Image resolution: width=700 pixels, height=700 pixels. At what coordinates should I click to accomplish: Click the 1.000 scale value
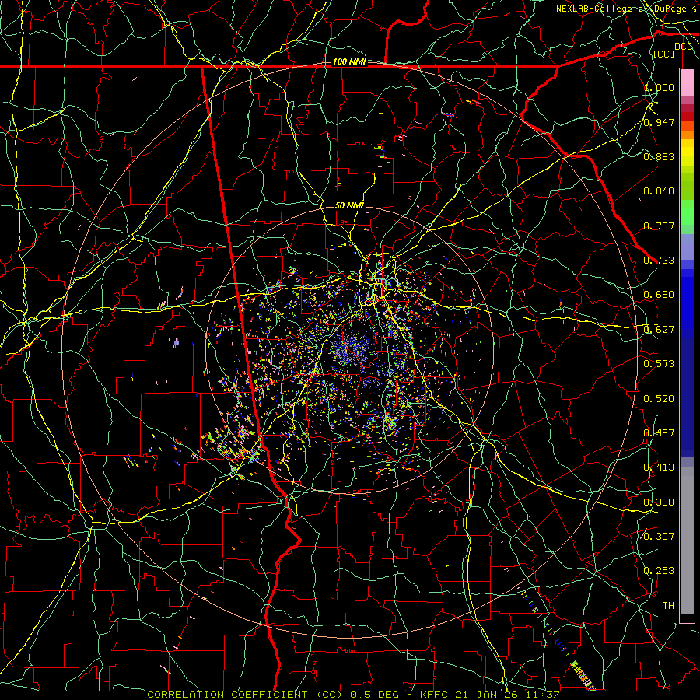[x=659, y=87]
